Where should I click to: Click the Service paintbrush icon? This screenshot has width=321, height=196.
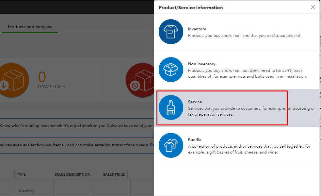point(171,107)
